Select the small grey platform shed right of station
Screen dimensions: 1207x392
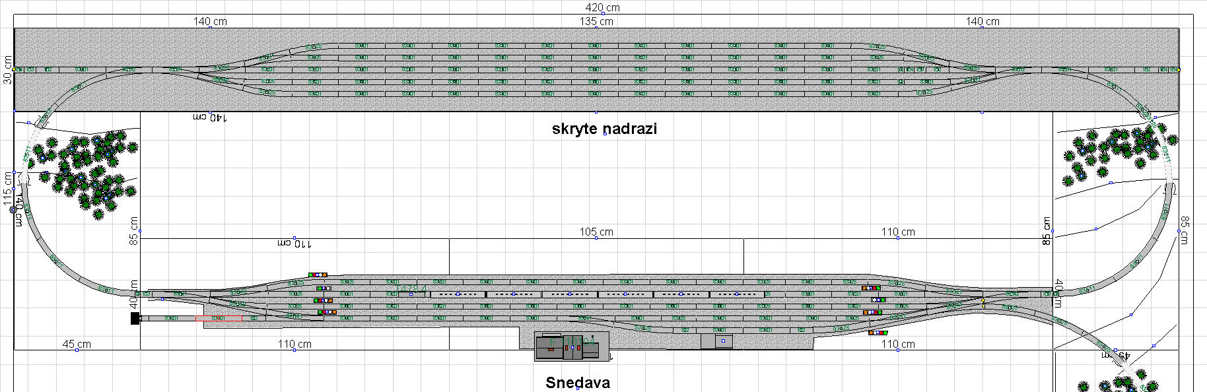(716, 341)
